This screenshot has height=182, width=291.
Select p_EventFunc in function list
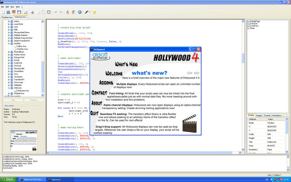pyautogui.click(x=253, y=26)
